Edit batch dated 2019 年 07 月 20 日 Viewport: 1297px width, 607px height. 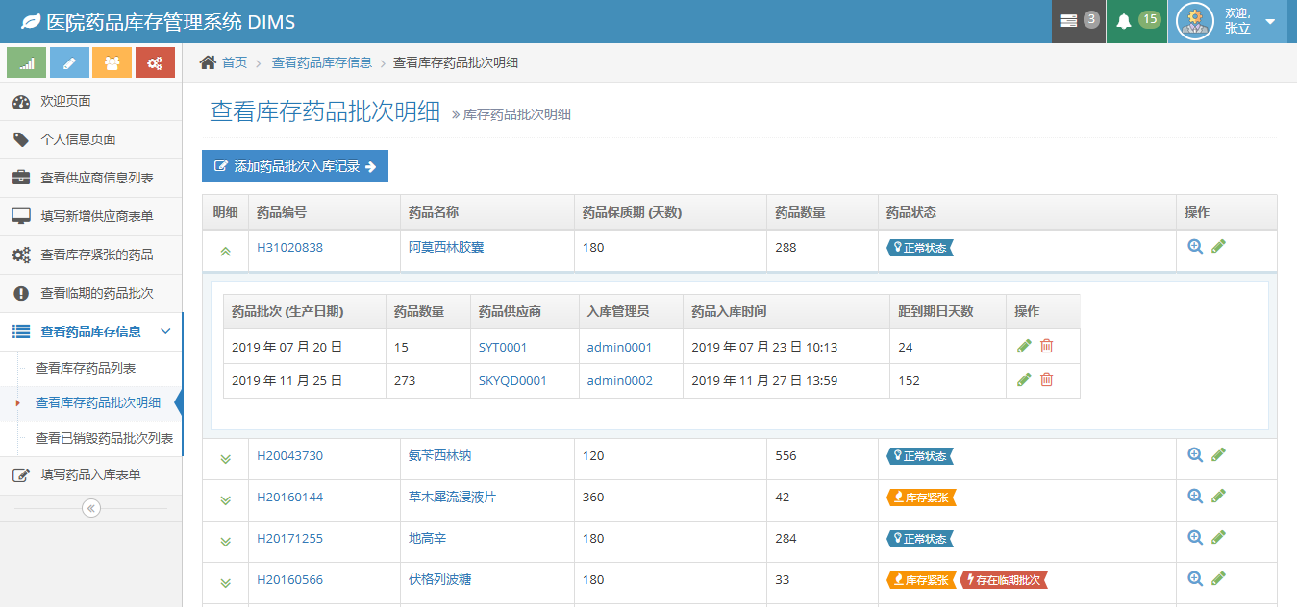coord(1024,346)
